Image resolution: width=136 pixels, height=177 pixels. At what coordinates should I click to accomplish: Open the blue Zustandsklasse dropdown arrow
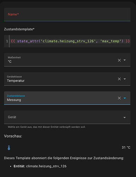coord(125,98)
